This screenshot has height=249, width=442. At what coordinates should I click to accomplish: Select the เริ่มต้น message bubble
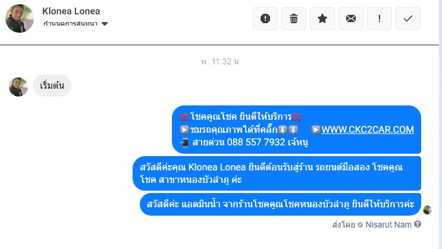coord(52,86)
